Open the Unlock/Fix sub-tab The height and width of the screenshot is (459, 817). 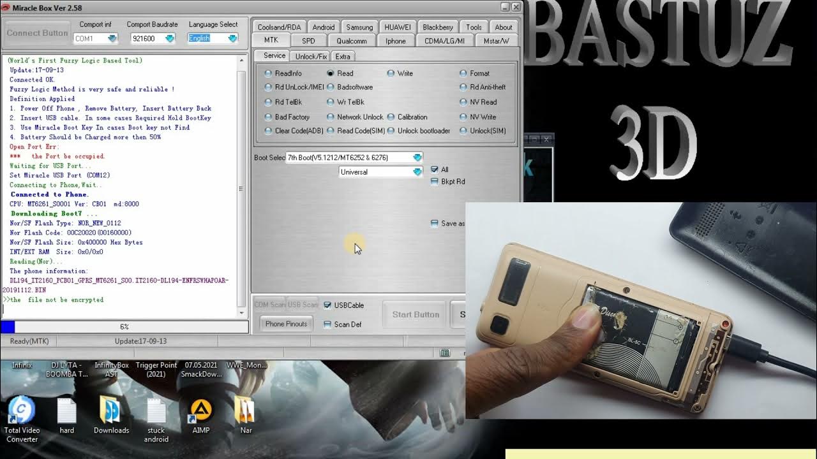311,56
